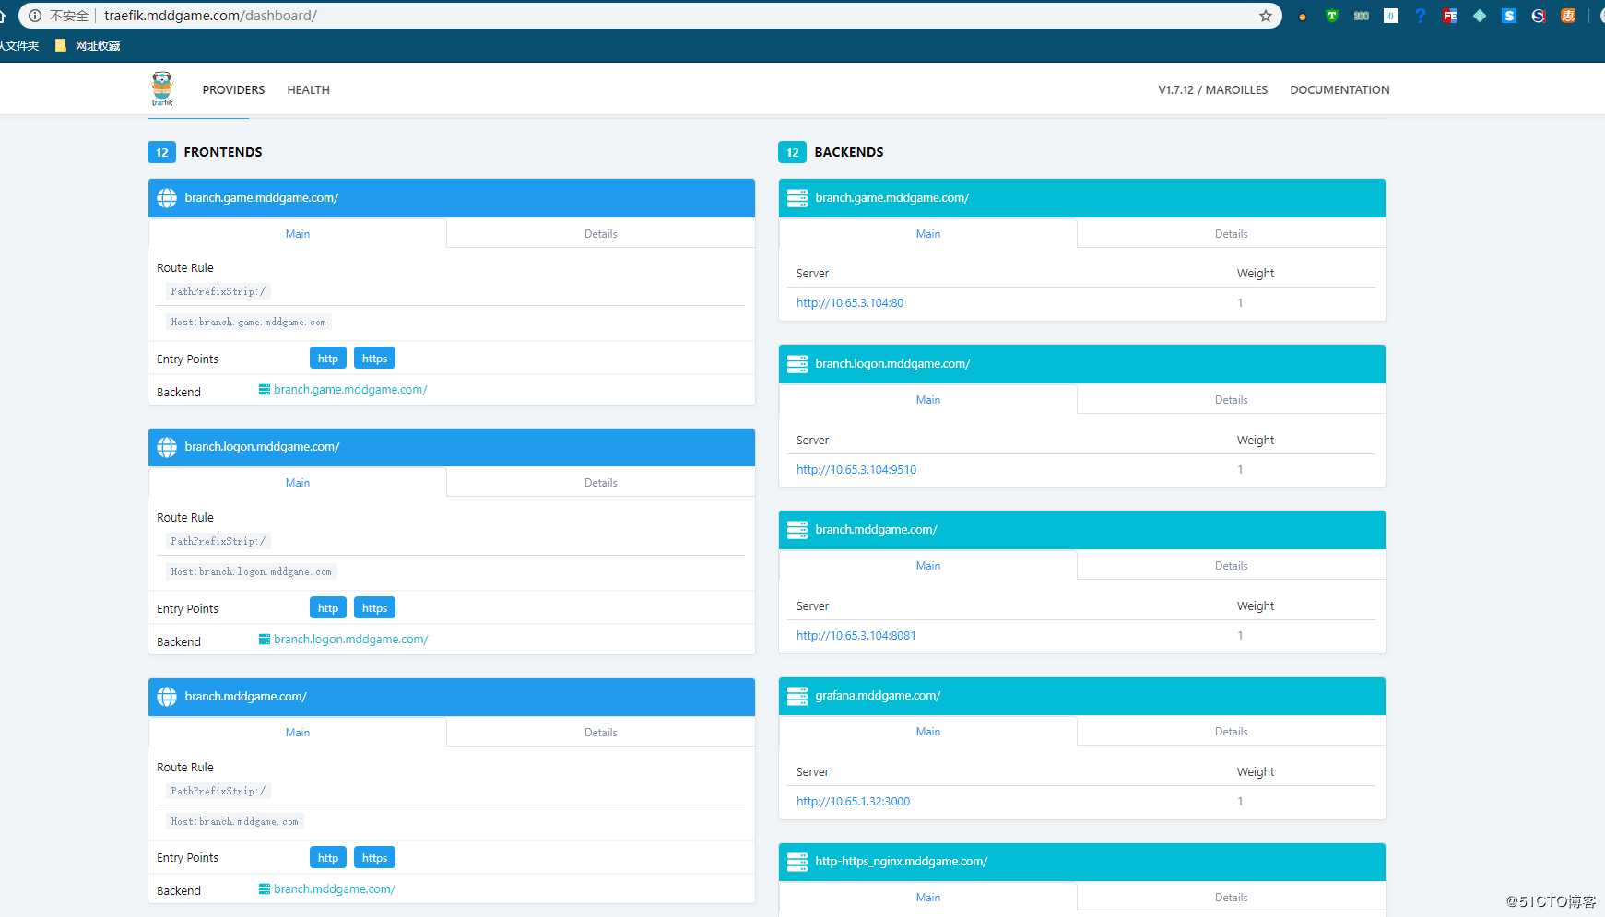Select Details tab of http-https_nginx.mddgame.com backend
The width and height of the screenshot is (1605, 917).
click(x=1231, y=897)
